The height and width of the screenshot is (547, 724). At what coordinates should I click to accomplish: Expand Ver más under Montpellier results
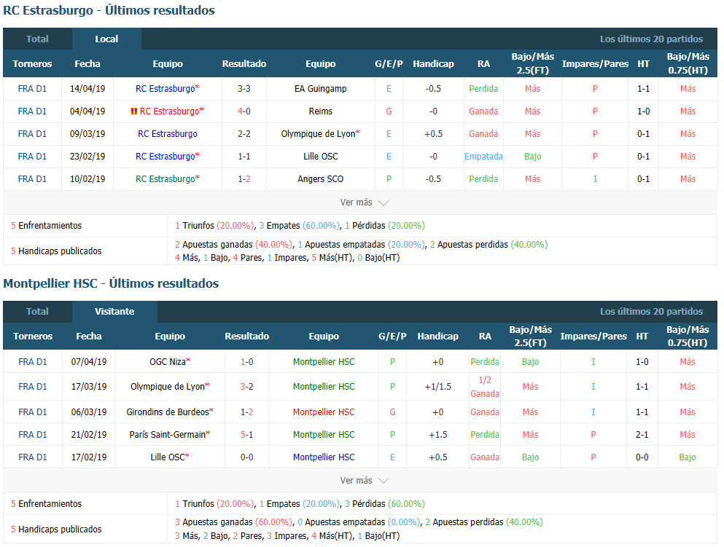pyautogui.click(x=365, y=481)
